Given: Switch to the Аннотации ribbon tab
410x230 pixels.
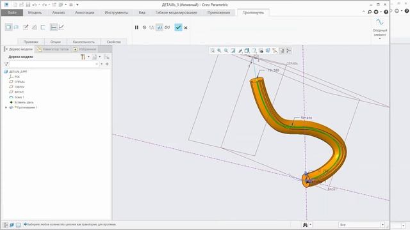Looking at the screenshot, I should [85, 13].
